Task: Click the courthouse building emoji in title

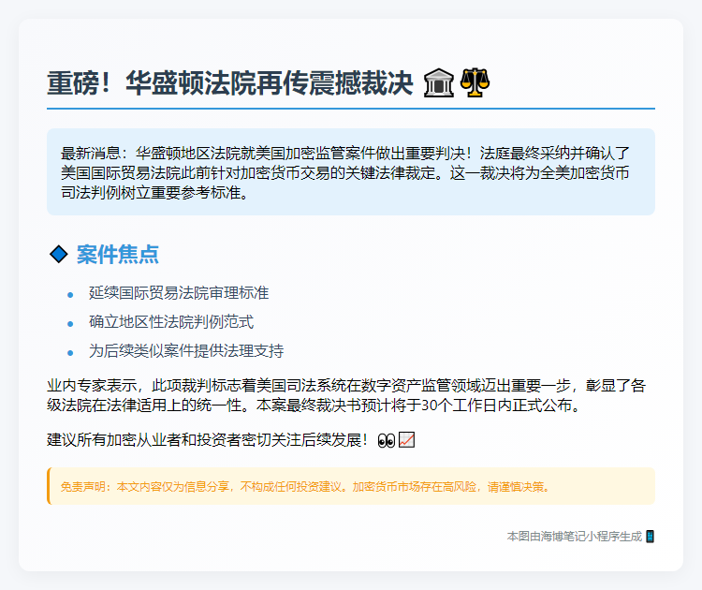Action: coord(439,82)
